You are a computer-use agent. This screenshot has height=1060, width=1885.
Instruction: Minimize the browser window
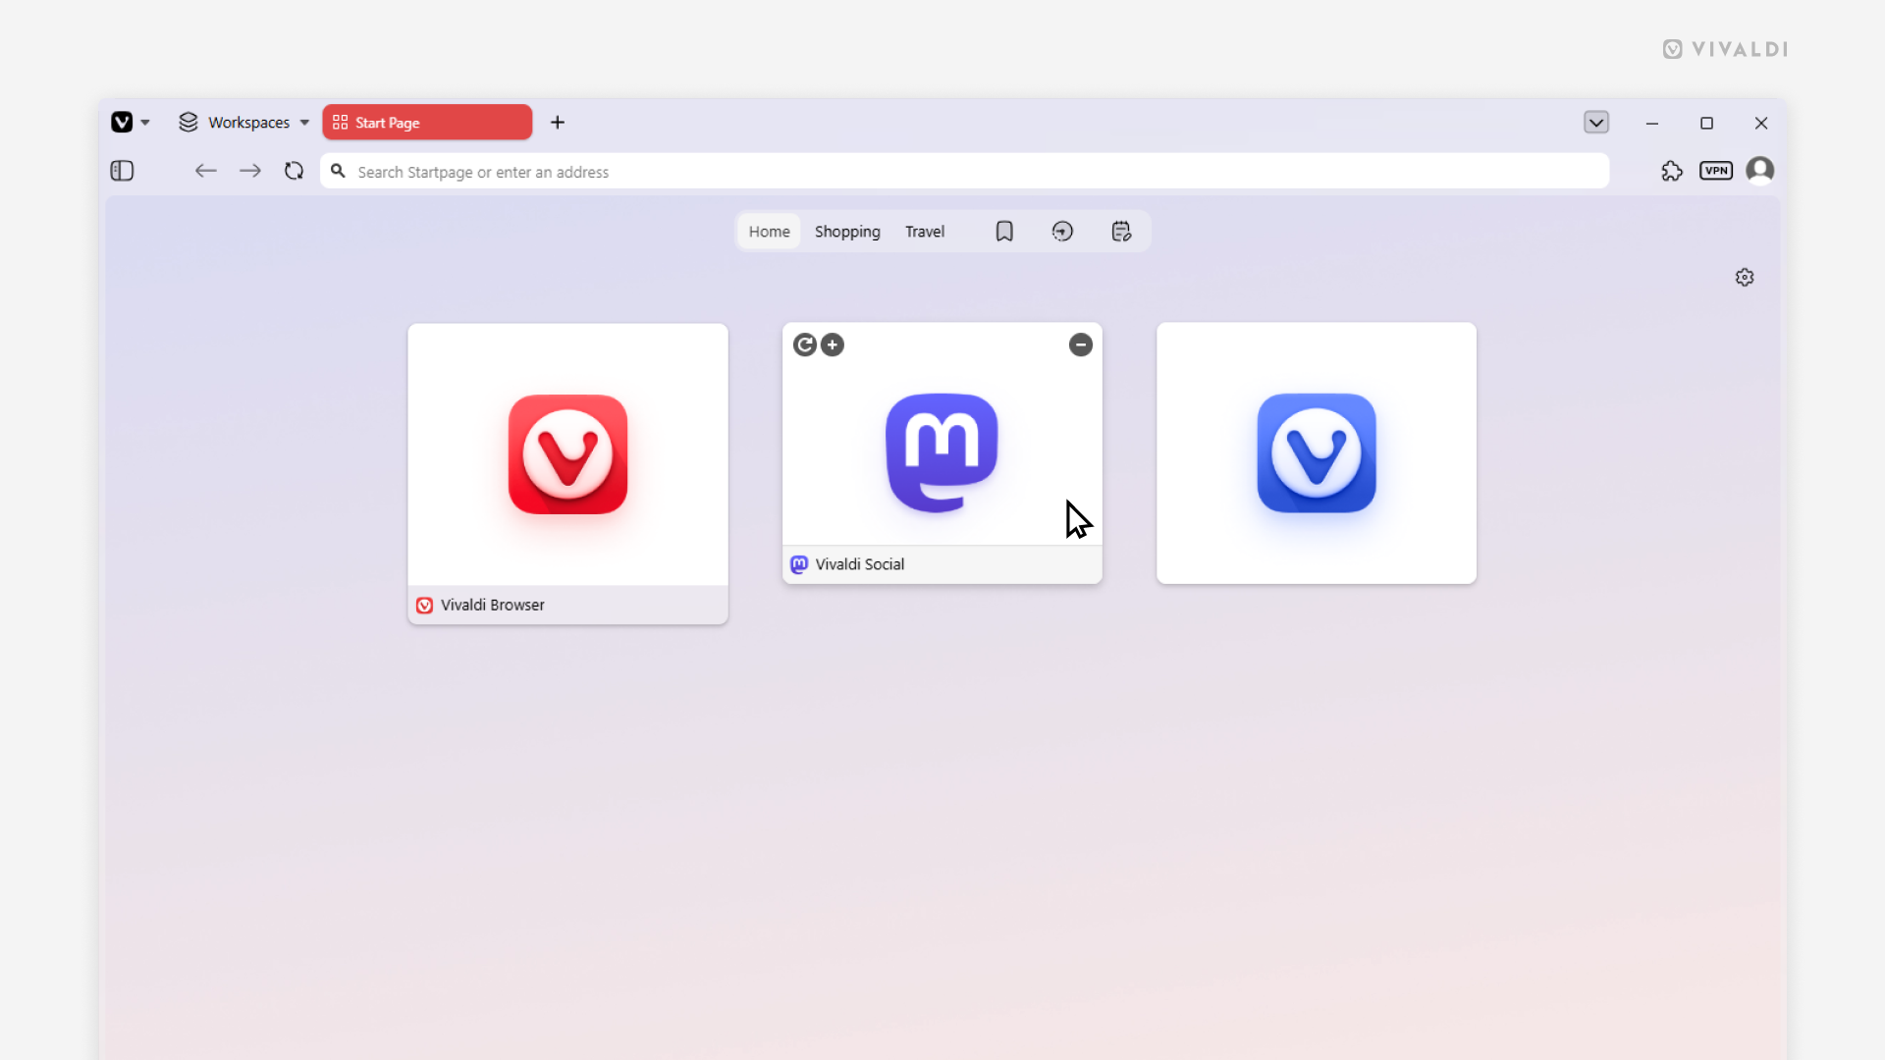click(1652, 123)
